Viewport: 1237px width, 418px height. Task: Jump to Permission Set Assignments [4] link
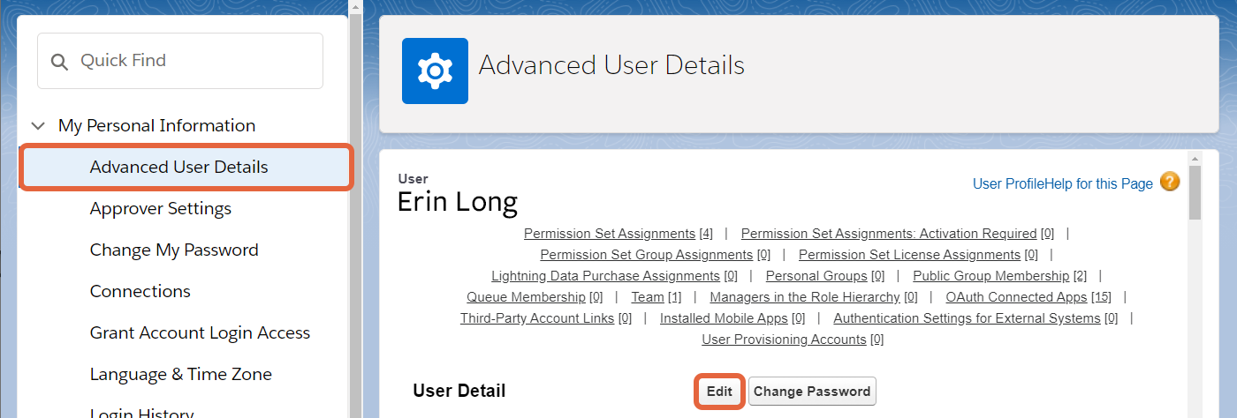click(618, 234)
